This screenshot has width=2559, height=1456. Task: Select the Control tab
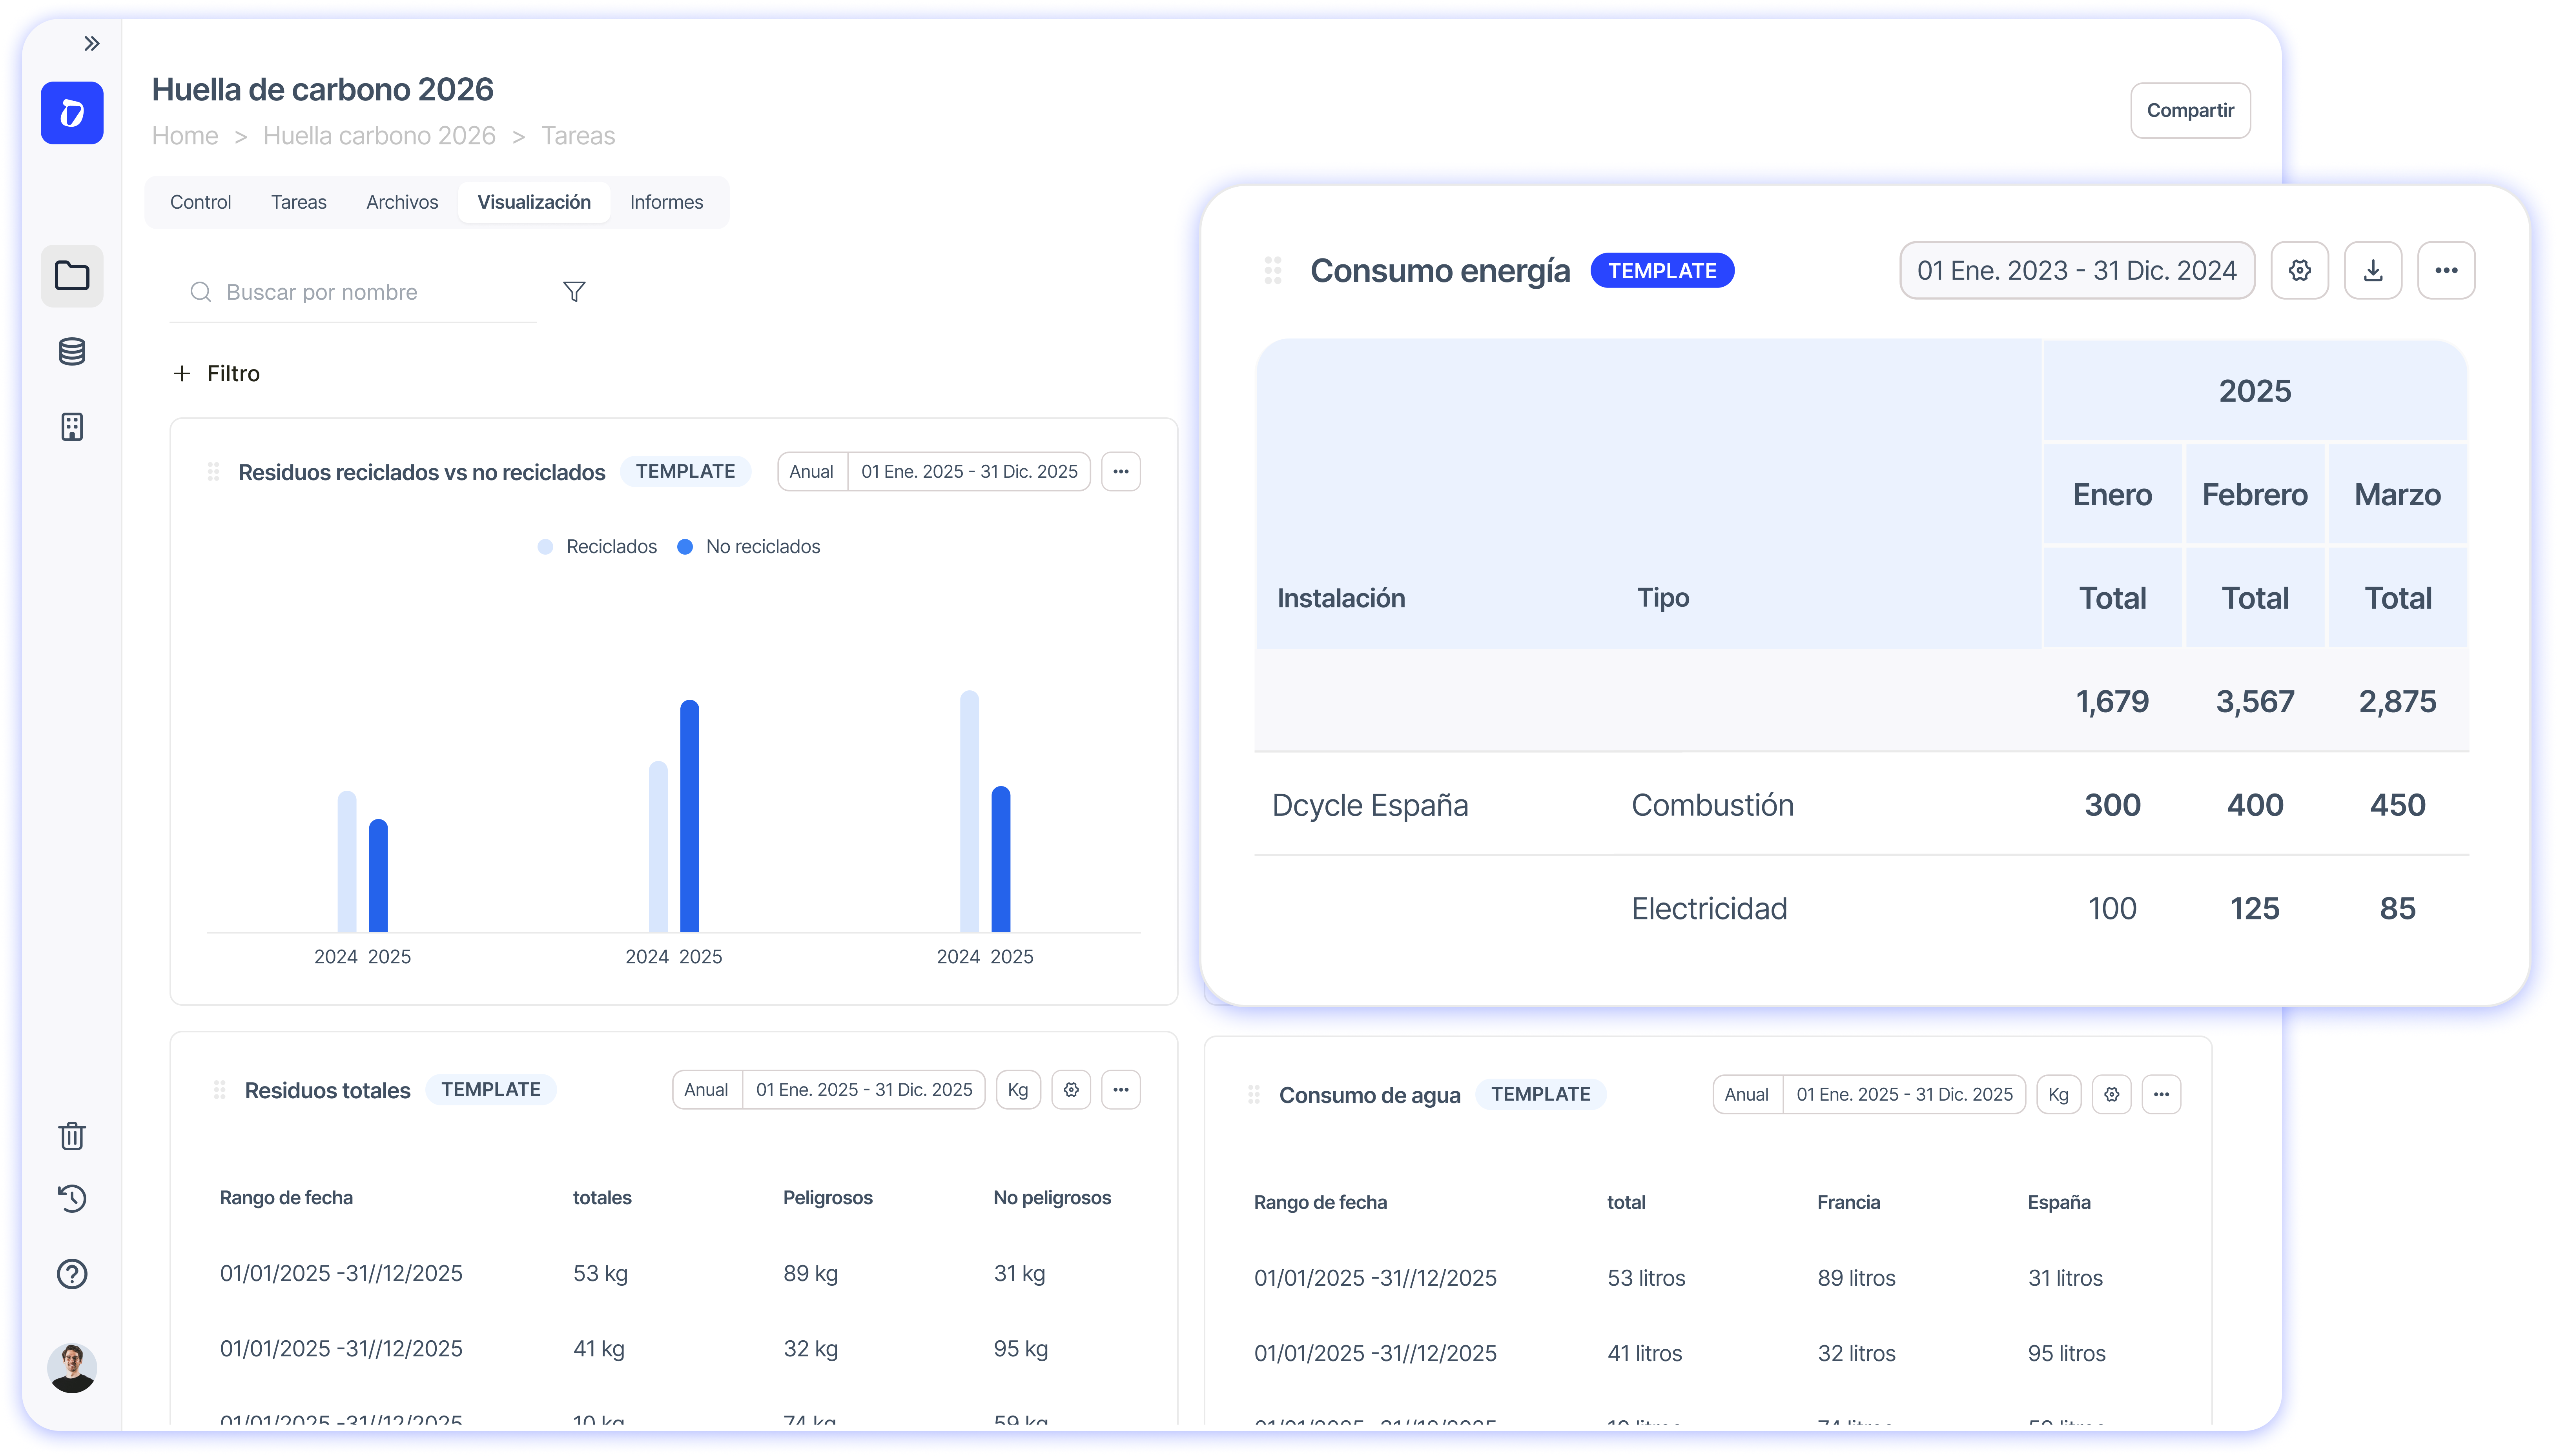(x=200, y=202)
